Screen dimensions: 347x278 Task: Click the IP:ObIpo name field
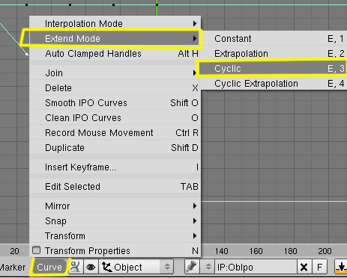(x=256, y=267)
